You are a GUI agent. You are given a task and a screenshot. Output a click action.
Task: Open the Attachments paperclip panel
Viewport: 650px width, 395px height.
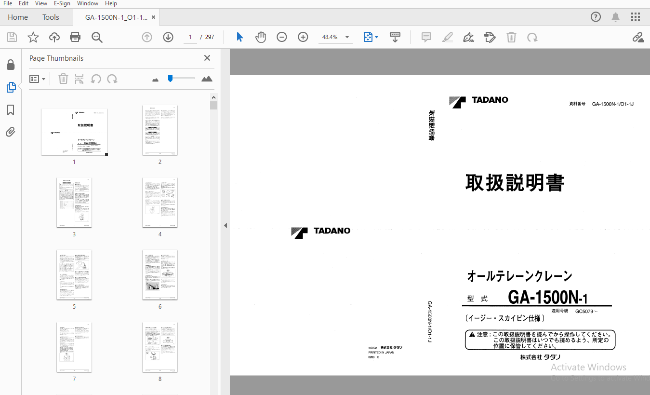tap(11, 132)
